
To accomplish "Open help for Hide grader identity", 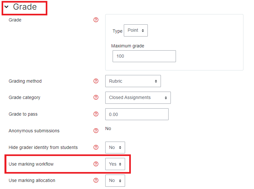I will [x=96, y=147].
